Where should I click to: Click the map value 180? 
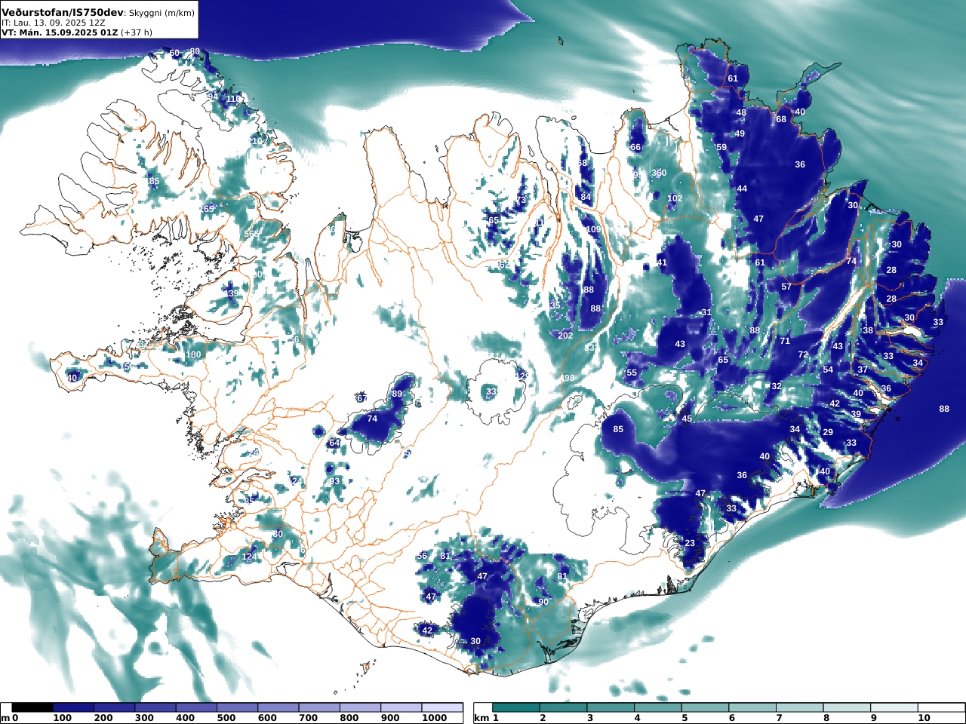pyautogui.click(x=194, y=354)
